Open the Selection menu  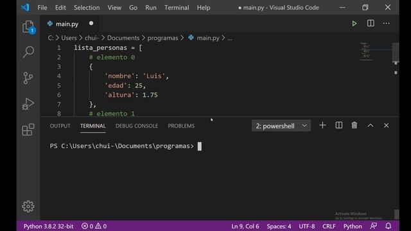click(87, 8)
